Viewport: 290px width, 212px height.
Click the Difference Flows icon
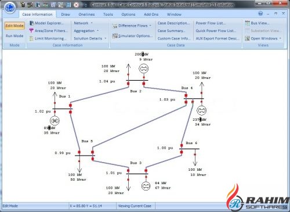(x=115, y=26)
